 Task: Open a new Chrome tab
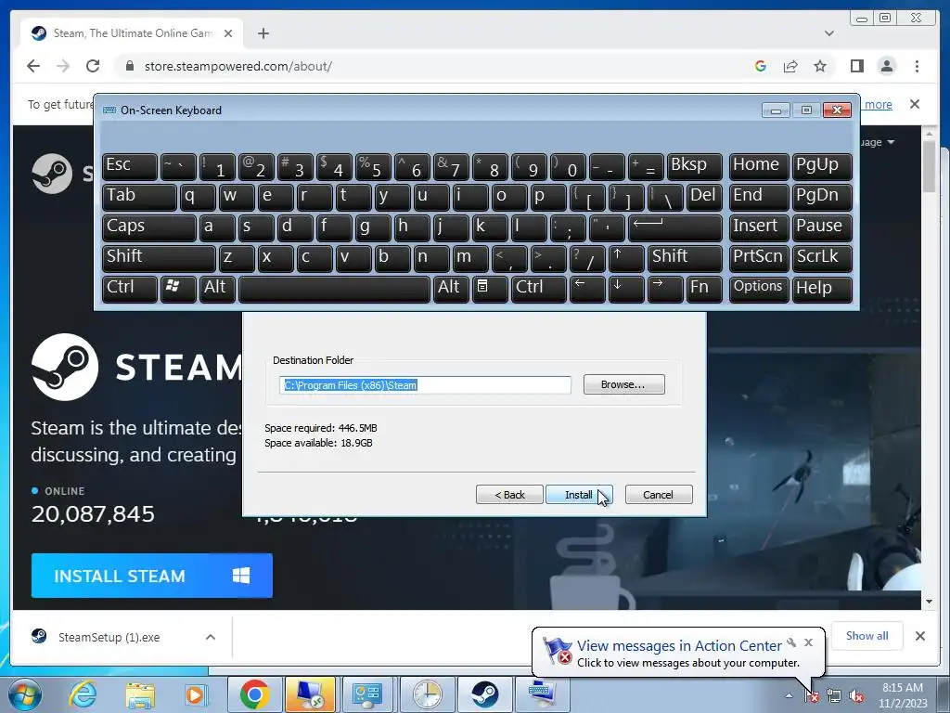(263, 33)
